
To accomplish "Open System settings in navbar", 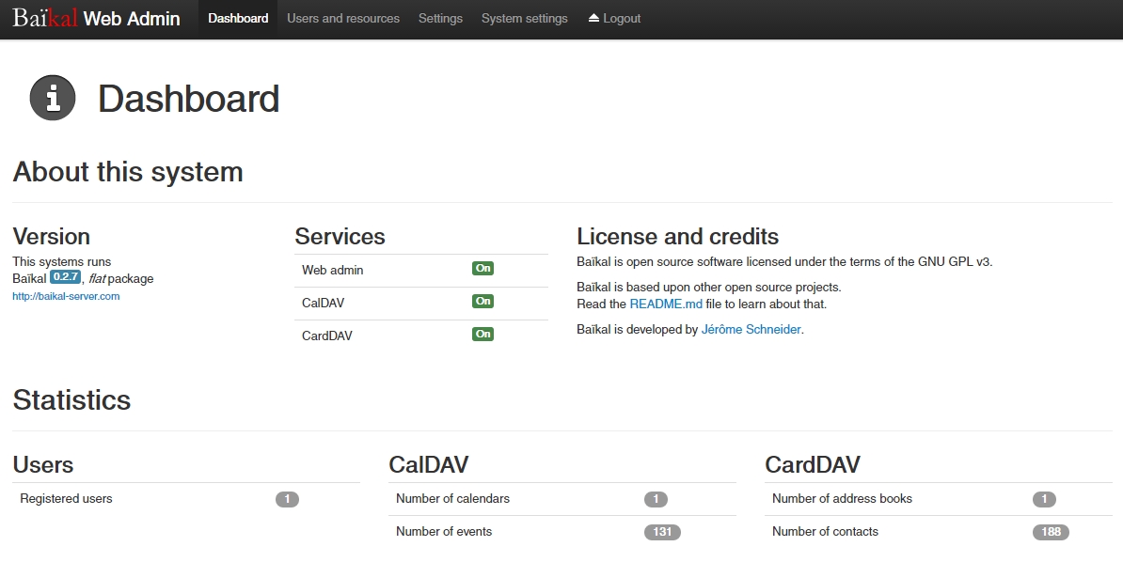I will point(524,19).
